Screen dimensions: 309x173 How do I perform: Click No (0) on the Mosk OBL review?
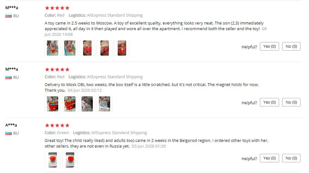(x=291, y=102)
